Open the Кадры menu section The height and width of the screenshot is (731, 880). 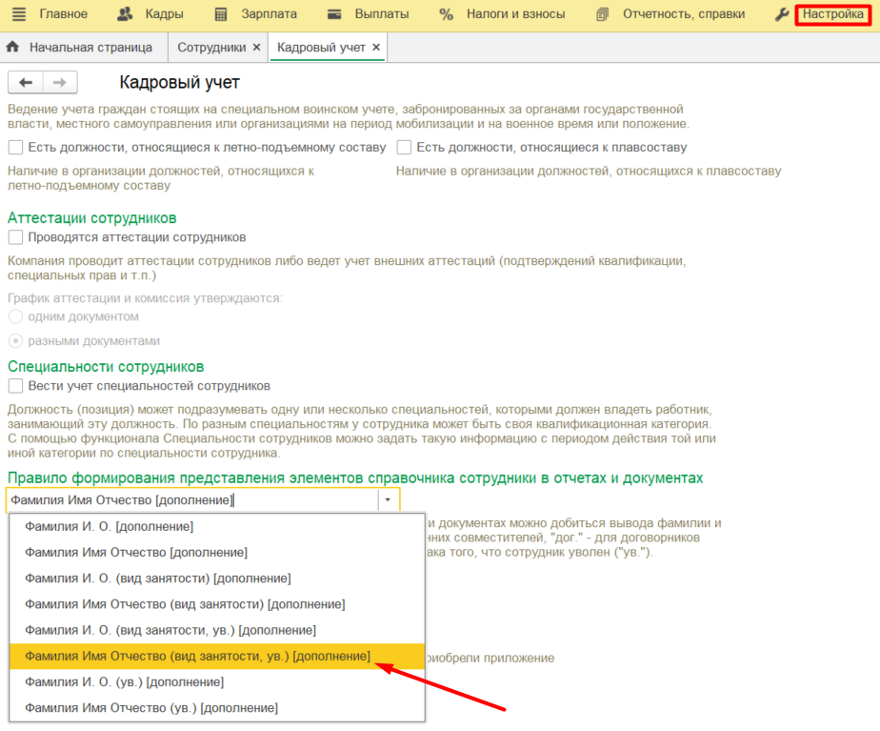pyautogui.click(x=164, y=14)
